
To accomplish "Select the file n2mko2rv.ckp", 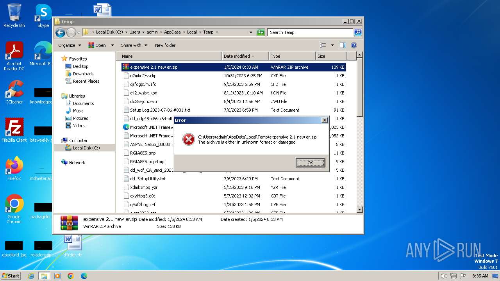I will 234,76.
